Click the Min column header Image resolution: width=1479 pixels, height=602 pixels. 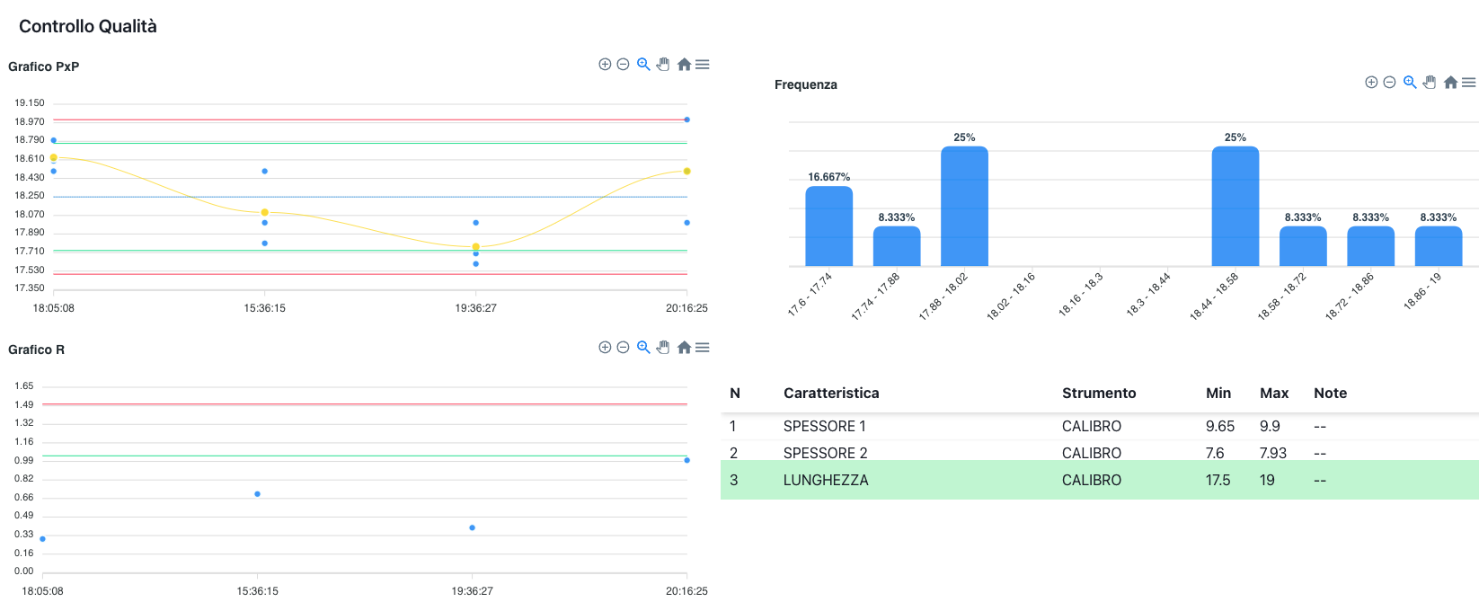[1218, 394]
